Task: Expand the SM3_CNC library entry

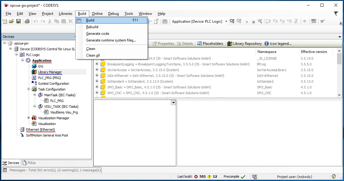Action: click(97, 93)
